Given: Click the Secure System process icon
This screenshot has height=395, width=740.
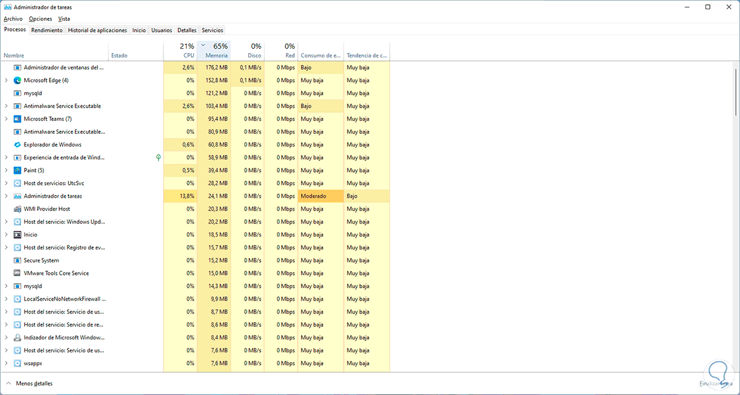Looking at the screenshot, I should 17,261.
